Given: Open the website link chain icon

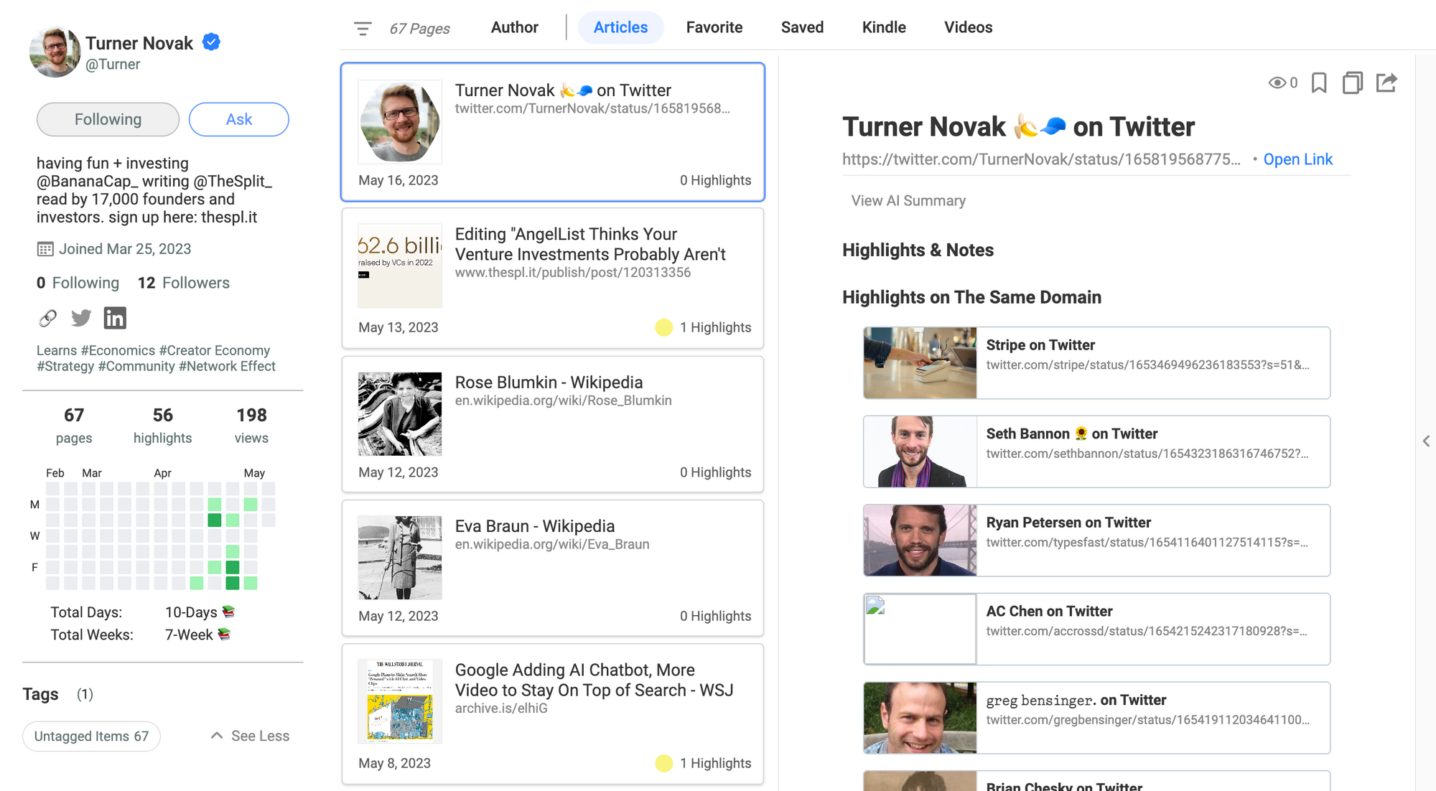Looking at the screenshot, I should (x=47, y=318).
